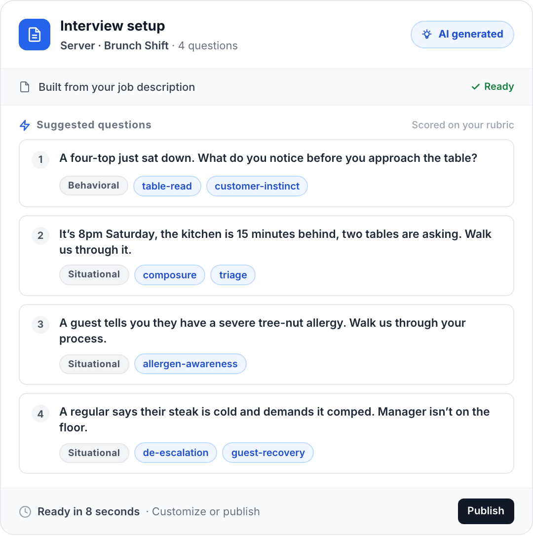Select the Behavioral category chip
Screen dimensions: 533x536
(93, 186)
